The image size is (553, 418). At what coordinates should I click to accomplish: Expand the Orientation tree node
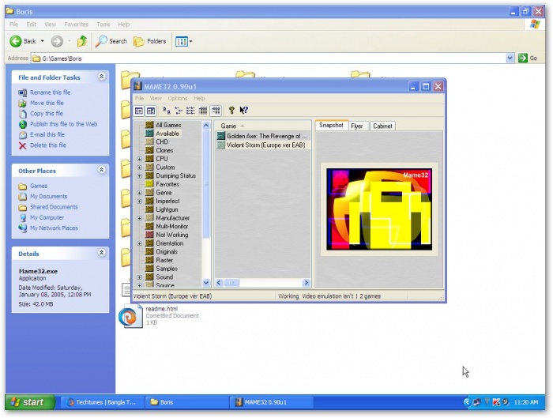coord(140,243)
